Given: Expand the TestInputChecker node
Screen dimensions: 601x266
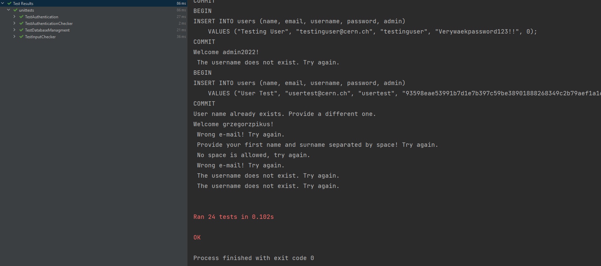Looking at the screenshot, I should [x=14, y=37].
